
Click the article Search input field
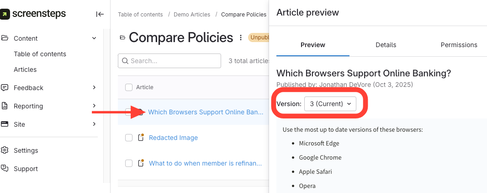click(169, 61)
